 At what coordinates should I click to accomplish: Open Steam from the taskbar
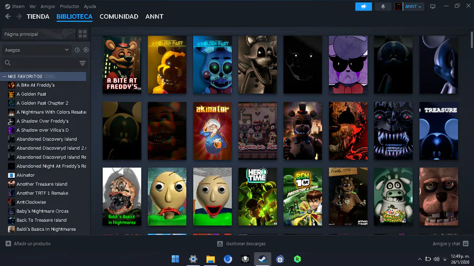click(262, 259)
